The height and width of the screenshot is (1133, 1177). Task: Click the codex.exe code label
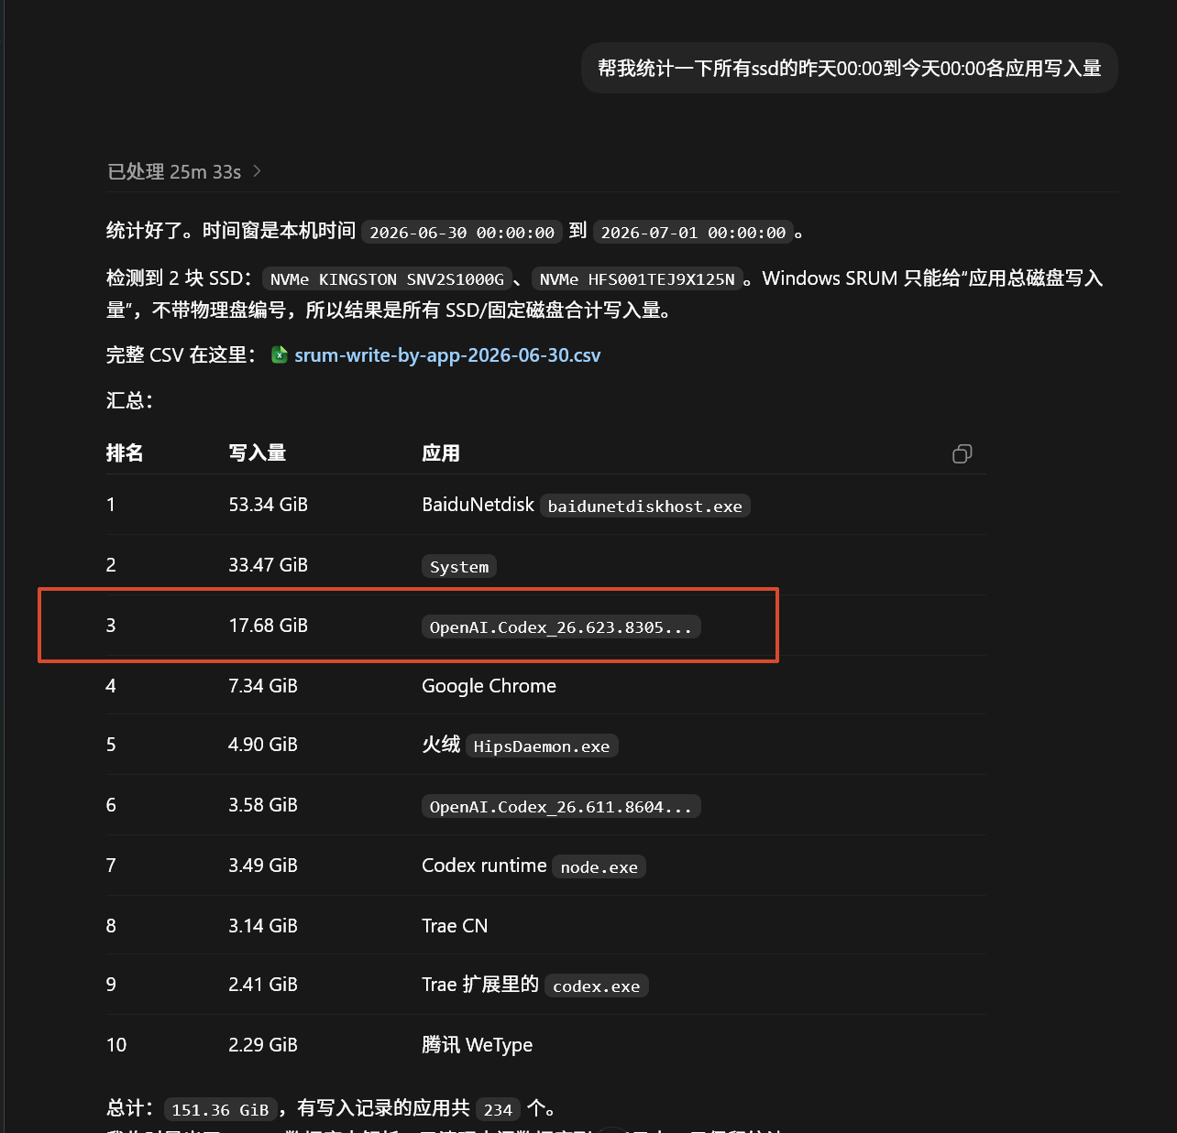click(597, 986)
